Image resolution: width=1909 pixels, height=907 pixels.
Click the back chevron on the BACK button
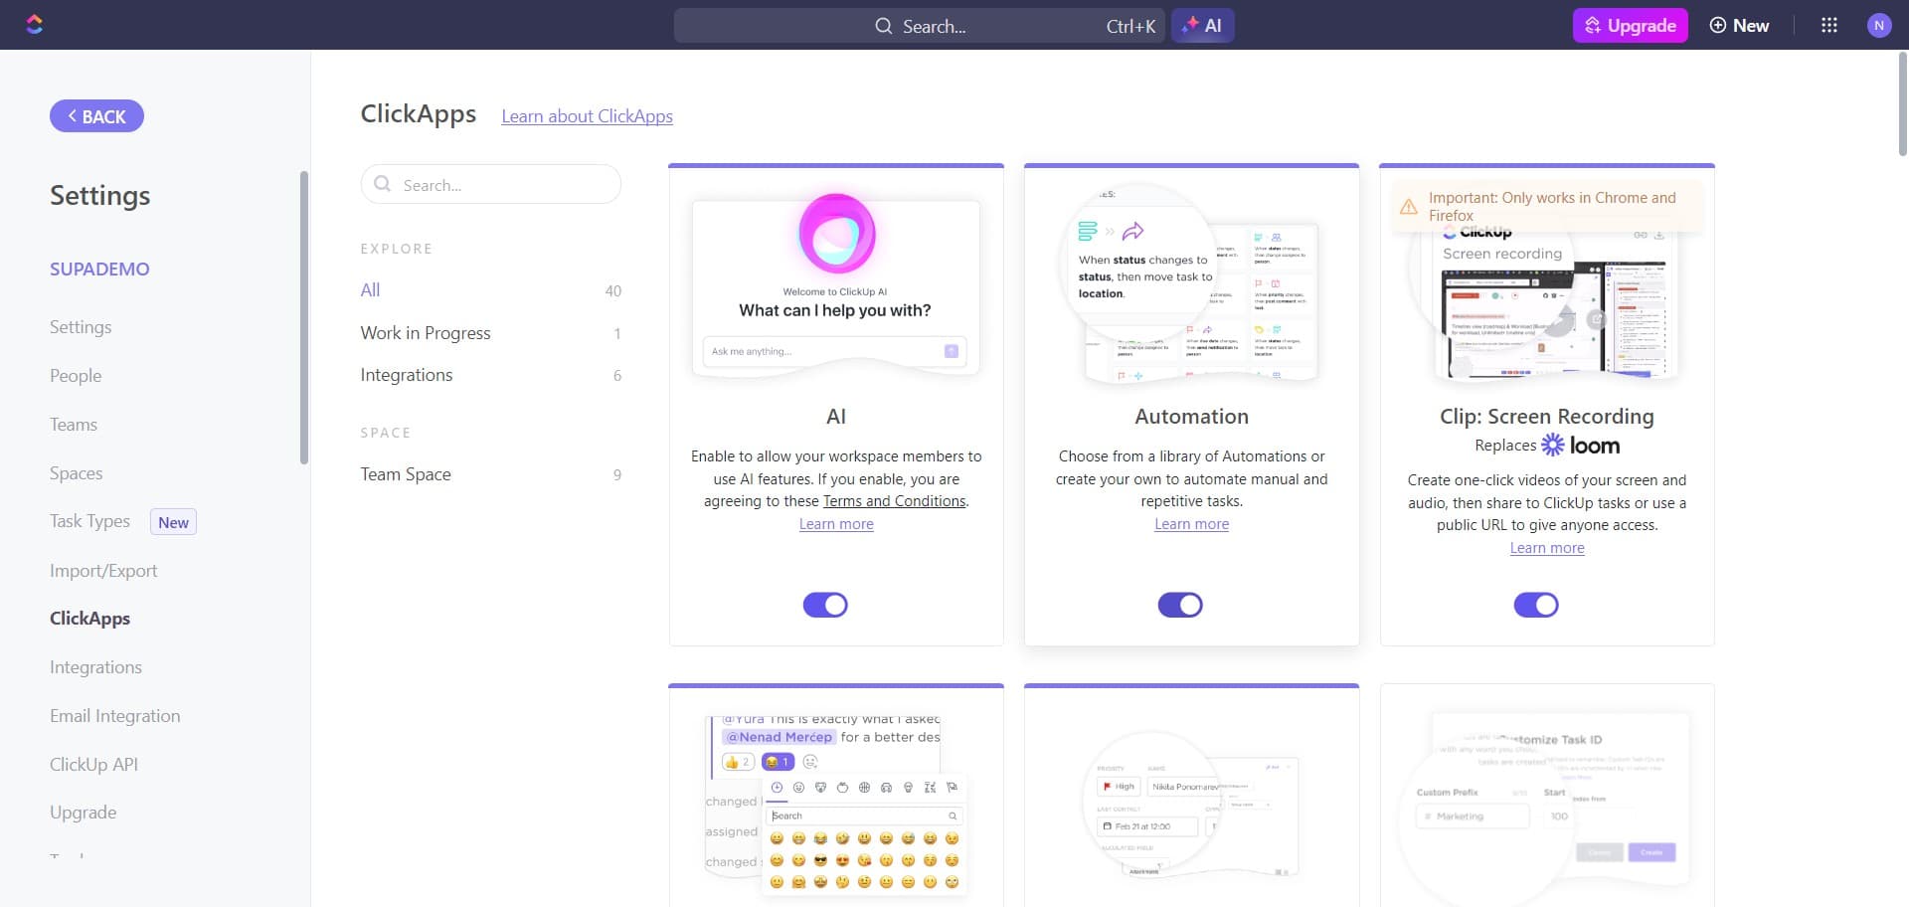[72, 115]
